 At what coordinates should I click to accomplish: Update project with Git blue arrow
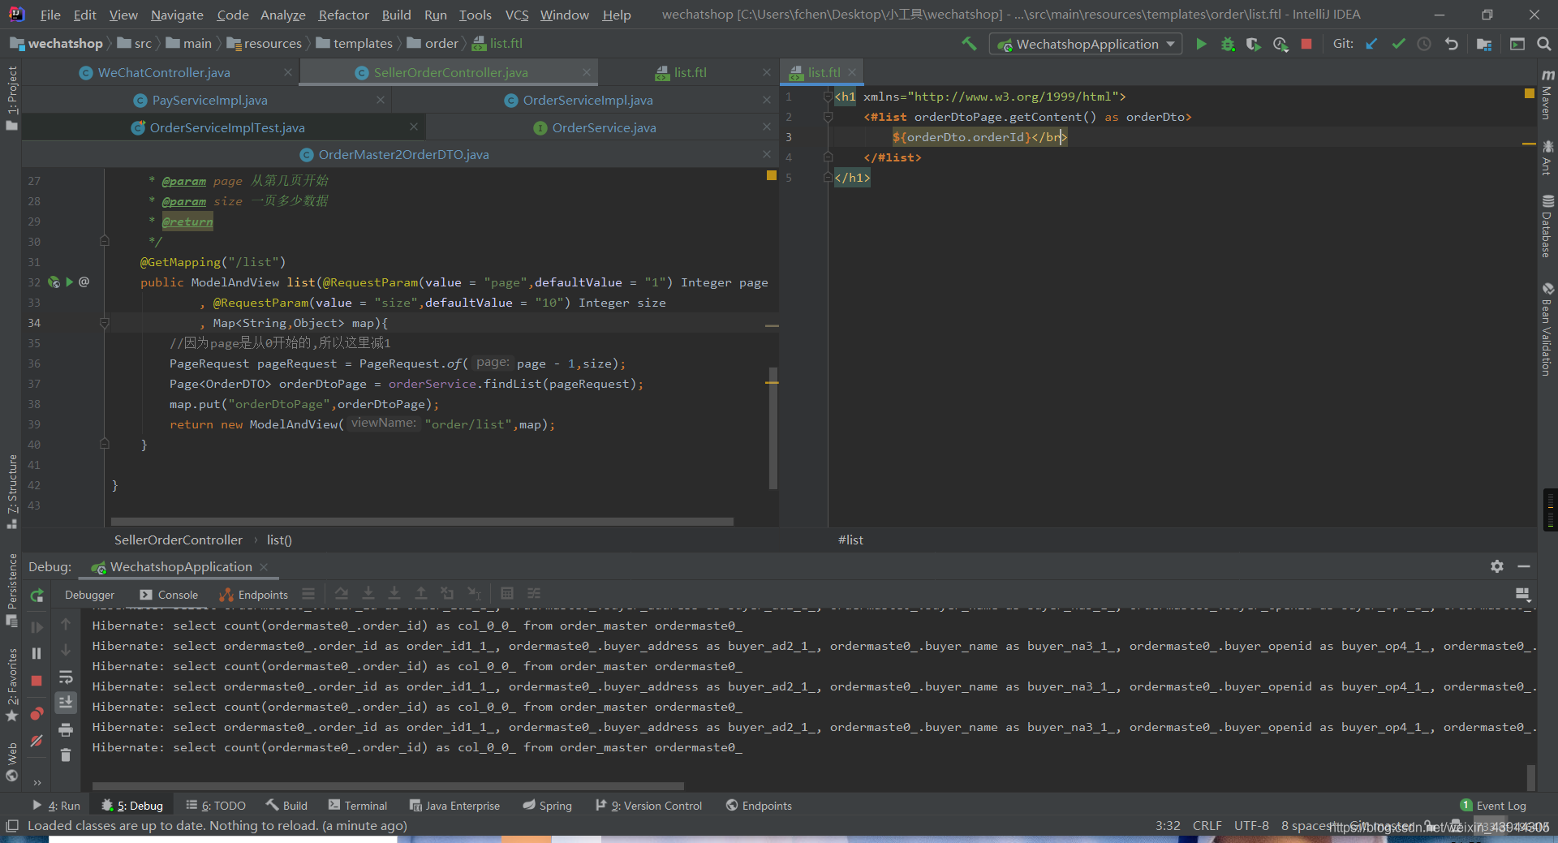pyautogui.click(x=1371, y=44)
